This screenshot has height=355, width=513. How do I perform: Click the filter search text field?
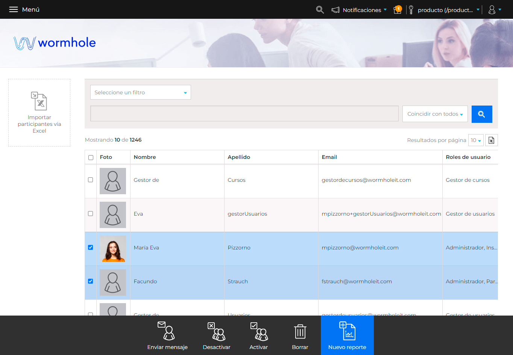click(x=244, y=113)
